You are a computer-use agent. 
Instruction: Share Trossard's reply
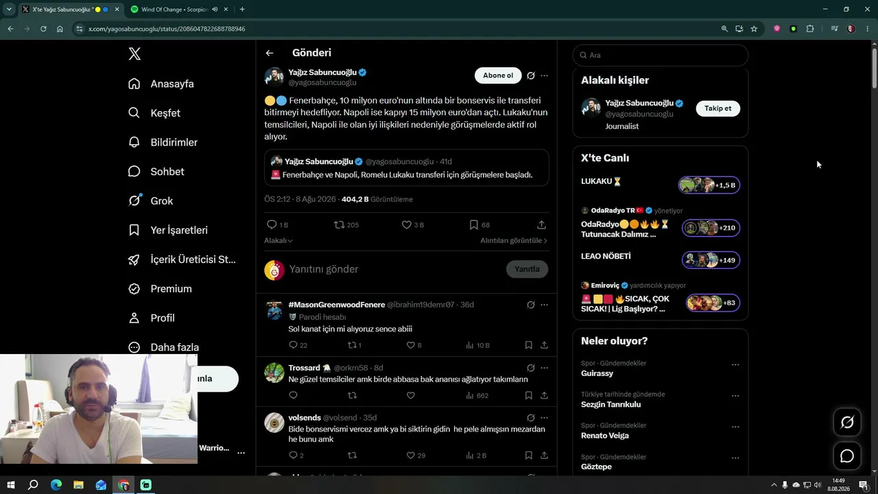point(544,395)
